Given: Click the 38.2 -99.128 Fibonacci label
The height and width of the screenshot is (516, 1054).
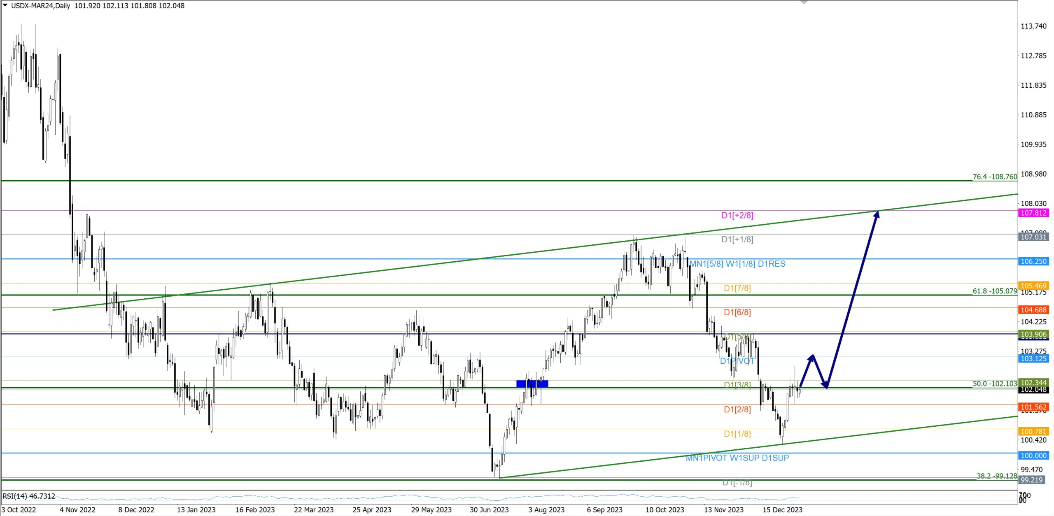Looking at the screenshot, I should 996,476.
